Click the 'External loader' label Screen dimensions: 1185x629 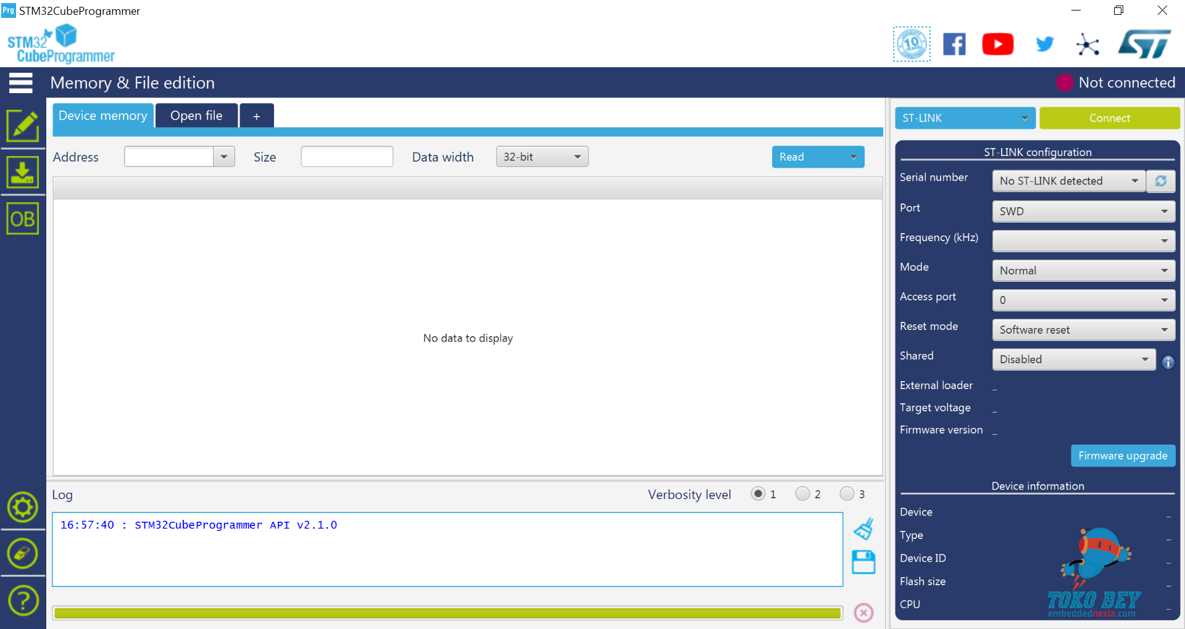click(x=936, y=385)
